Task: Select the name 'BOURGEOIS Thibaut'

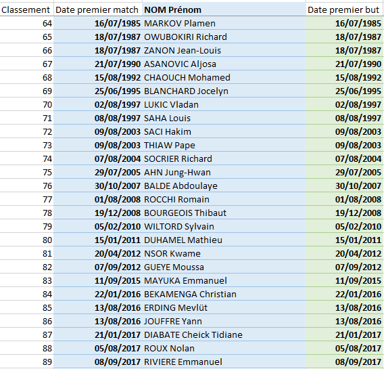Action: 185,213
